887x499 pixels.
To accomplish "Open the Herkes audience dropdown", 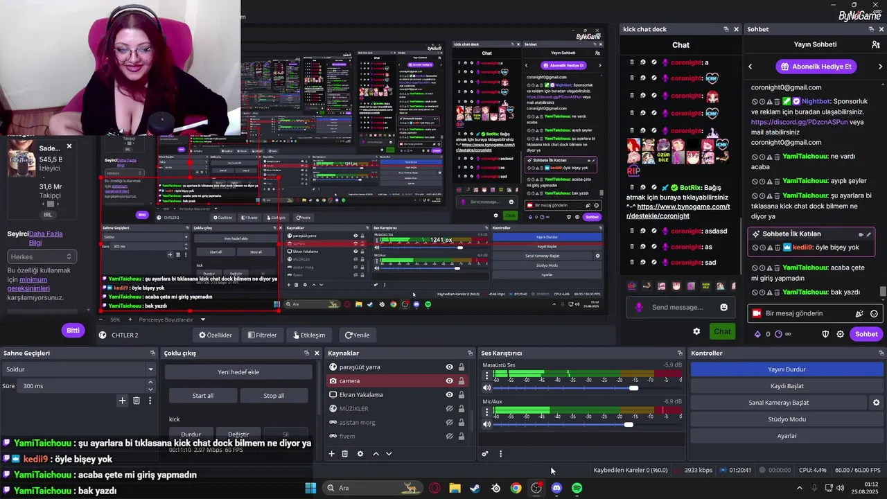I will coord(42,256).
